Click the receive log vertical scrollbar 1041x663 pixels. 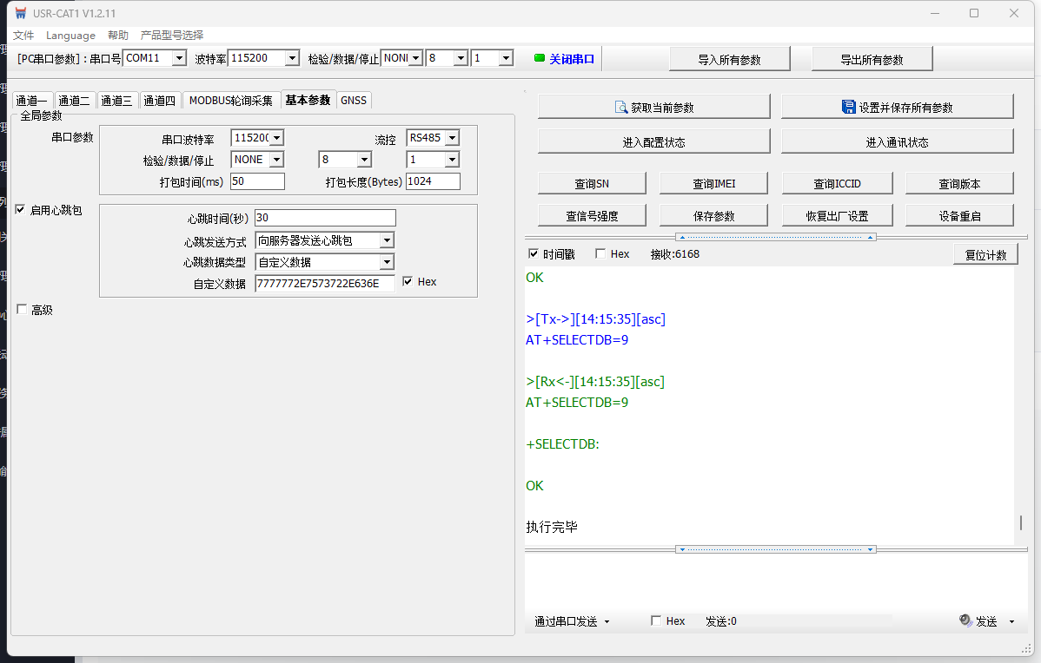1020,522
